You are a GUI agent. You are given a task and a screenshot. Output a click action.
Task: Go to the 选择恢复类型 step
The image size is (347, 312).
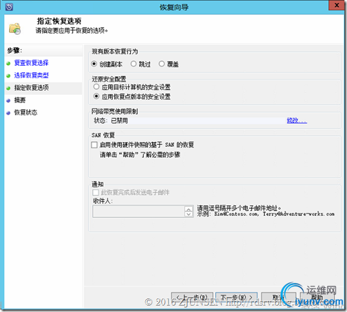31,75
